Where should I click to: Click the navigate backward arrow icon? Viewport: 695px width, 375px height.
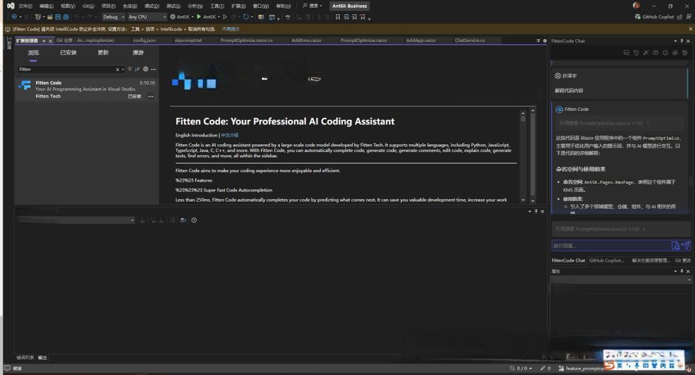coord(14,16)
